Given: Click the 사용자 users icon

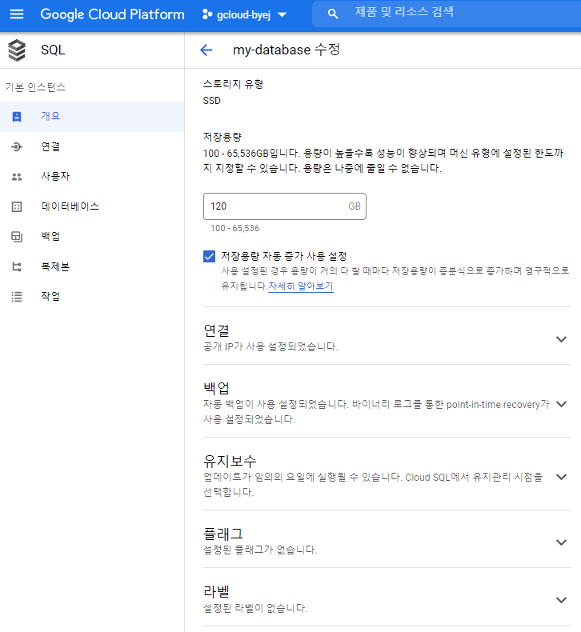Looking at the screenshot, I should pos(17,177).
